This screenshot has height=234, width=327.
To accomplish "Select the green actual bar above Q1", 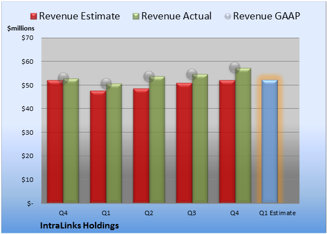I will click(x=114, y=143).
